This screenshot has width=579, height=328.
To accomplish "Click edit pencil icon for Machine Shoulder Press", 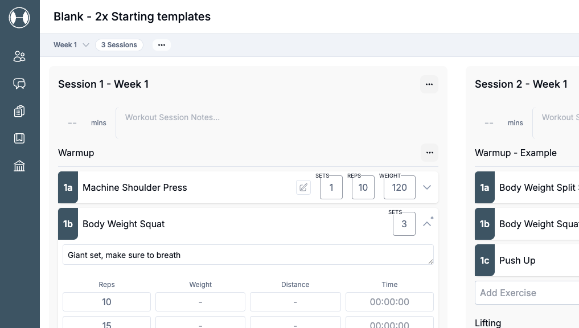I will click(x=303, y=187).
